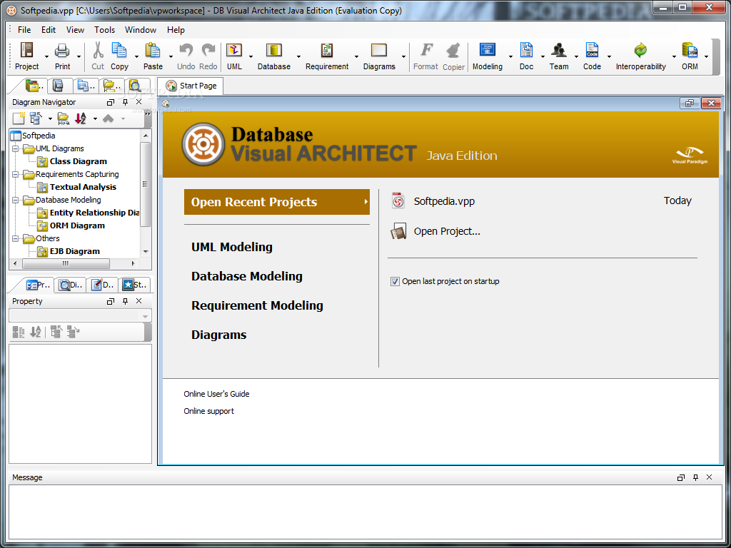Collapse the UML Diagrams folder
Screen dimensions: 731x548
point(15,148)
